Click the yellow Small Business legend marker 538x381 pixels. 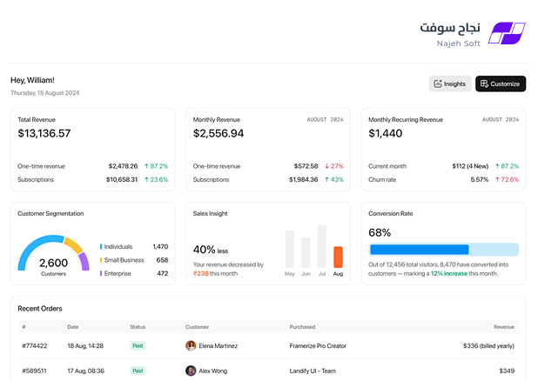pos(101,260)
